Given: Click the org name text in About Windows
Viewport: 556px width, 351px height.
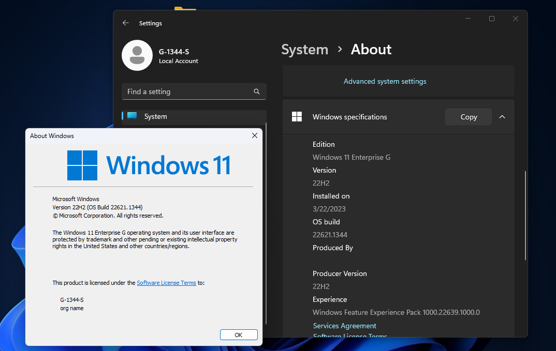Looking at the screenshot, I should [71, 308].
